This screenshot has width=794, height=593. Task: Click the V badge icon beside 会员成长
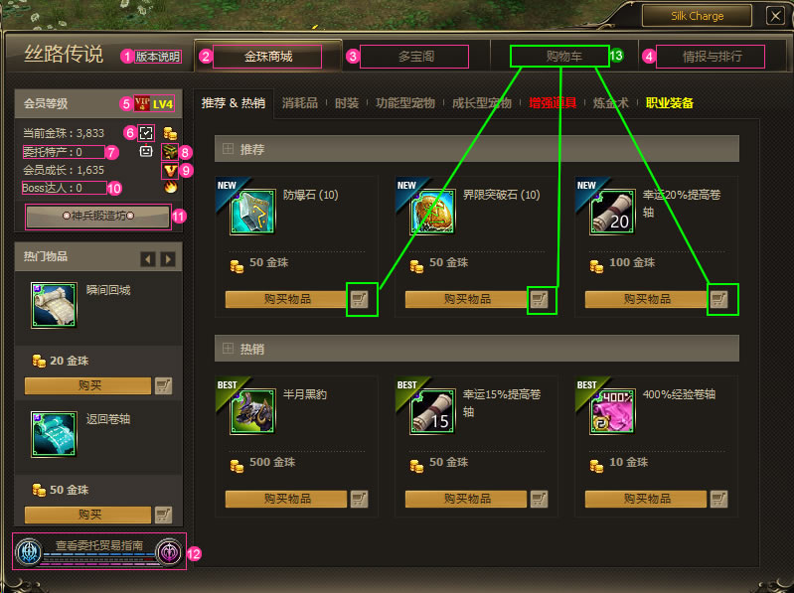click(170, 171)
